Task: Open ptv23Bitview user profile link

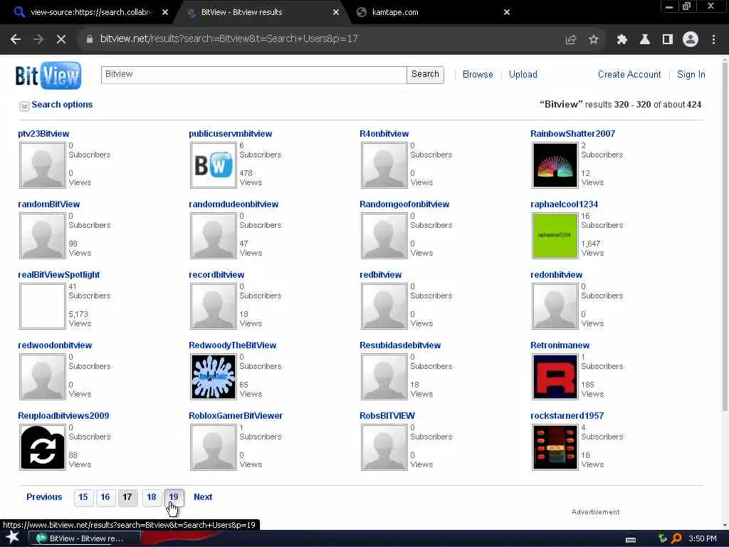Action: tap(43, 134)
